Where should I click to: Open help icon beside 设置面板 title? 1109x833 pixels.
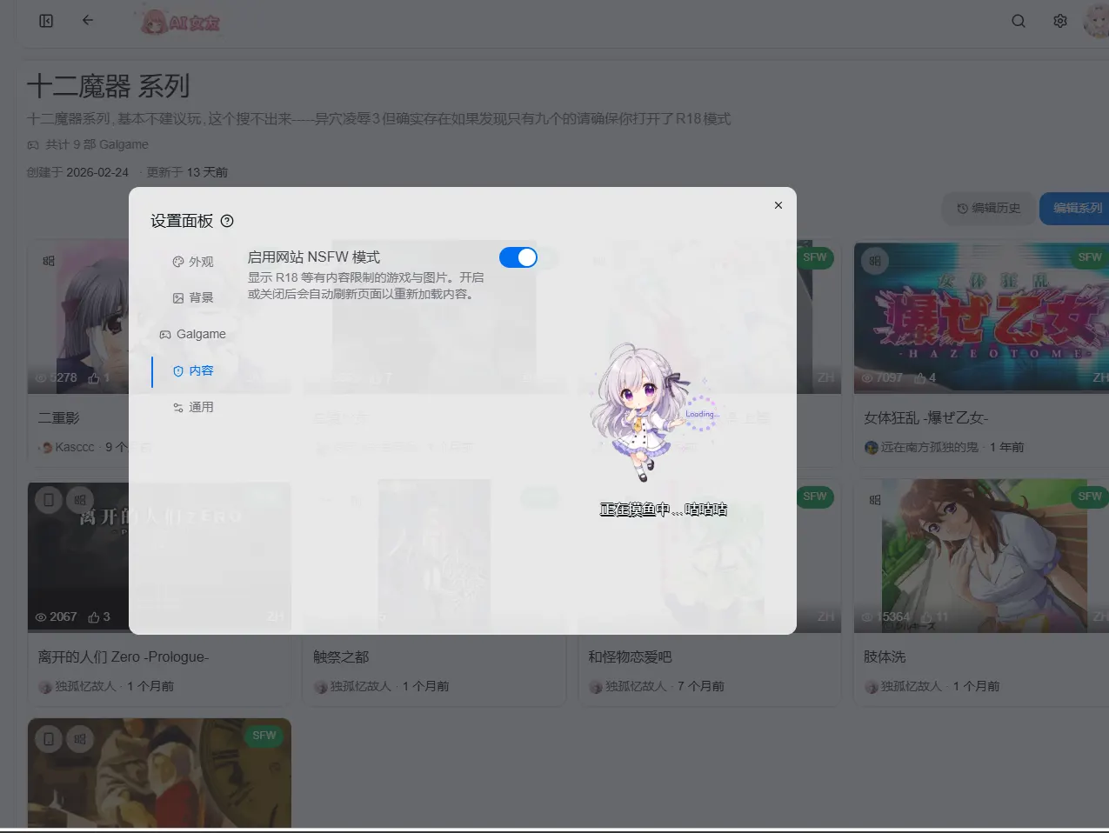(x=227, y=221)
